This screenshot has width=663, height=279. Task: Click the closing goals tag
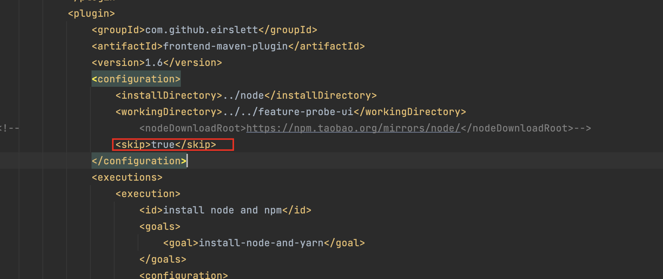coord(163,259)
